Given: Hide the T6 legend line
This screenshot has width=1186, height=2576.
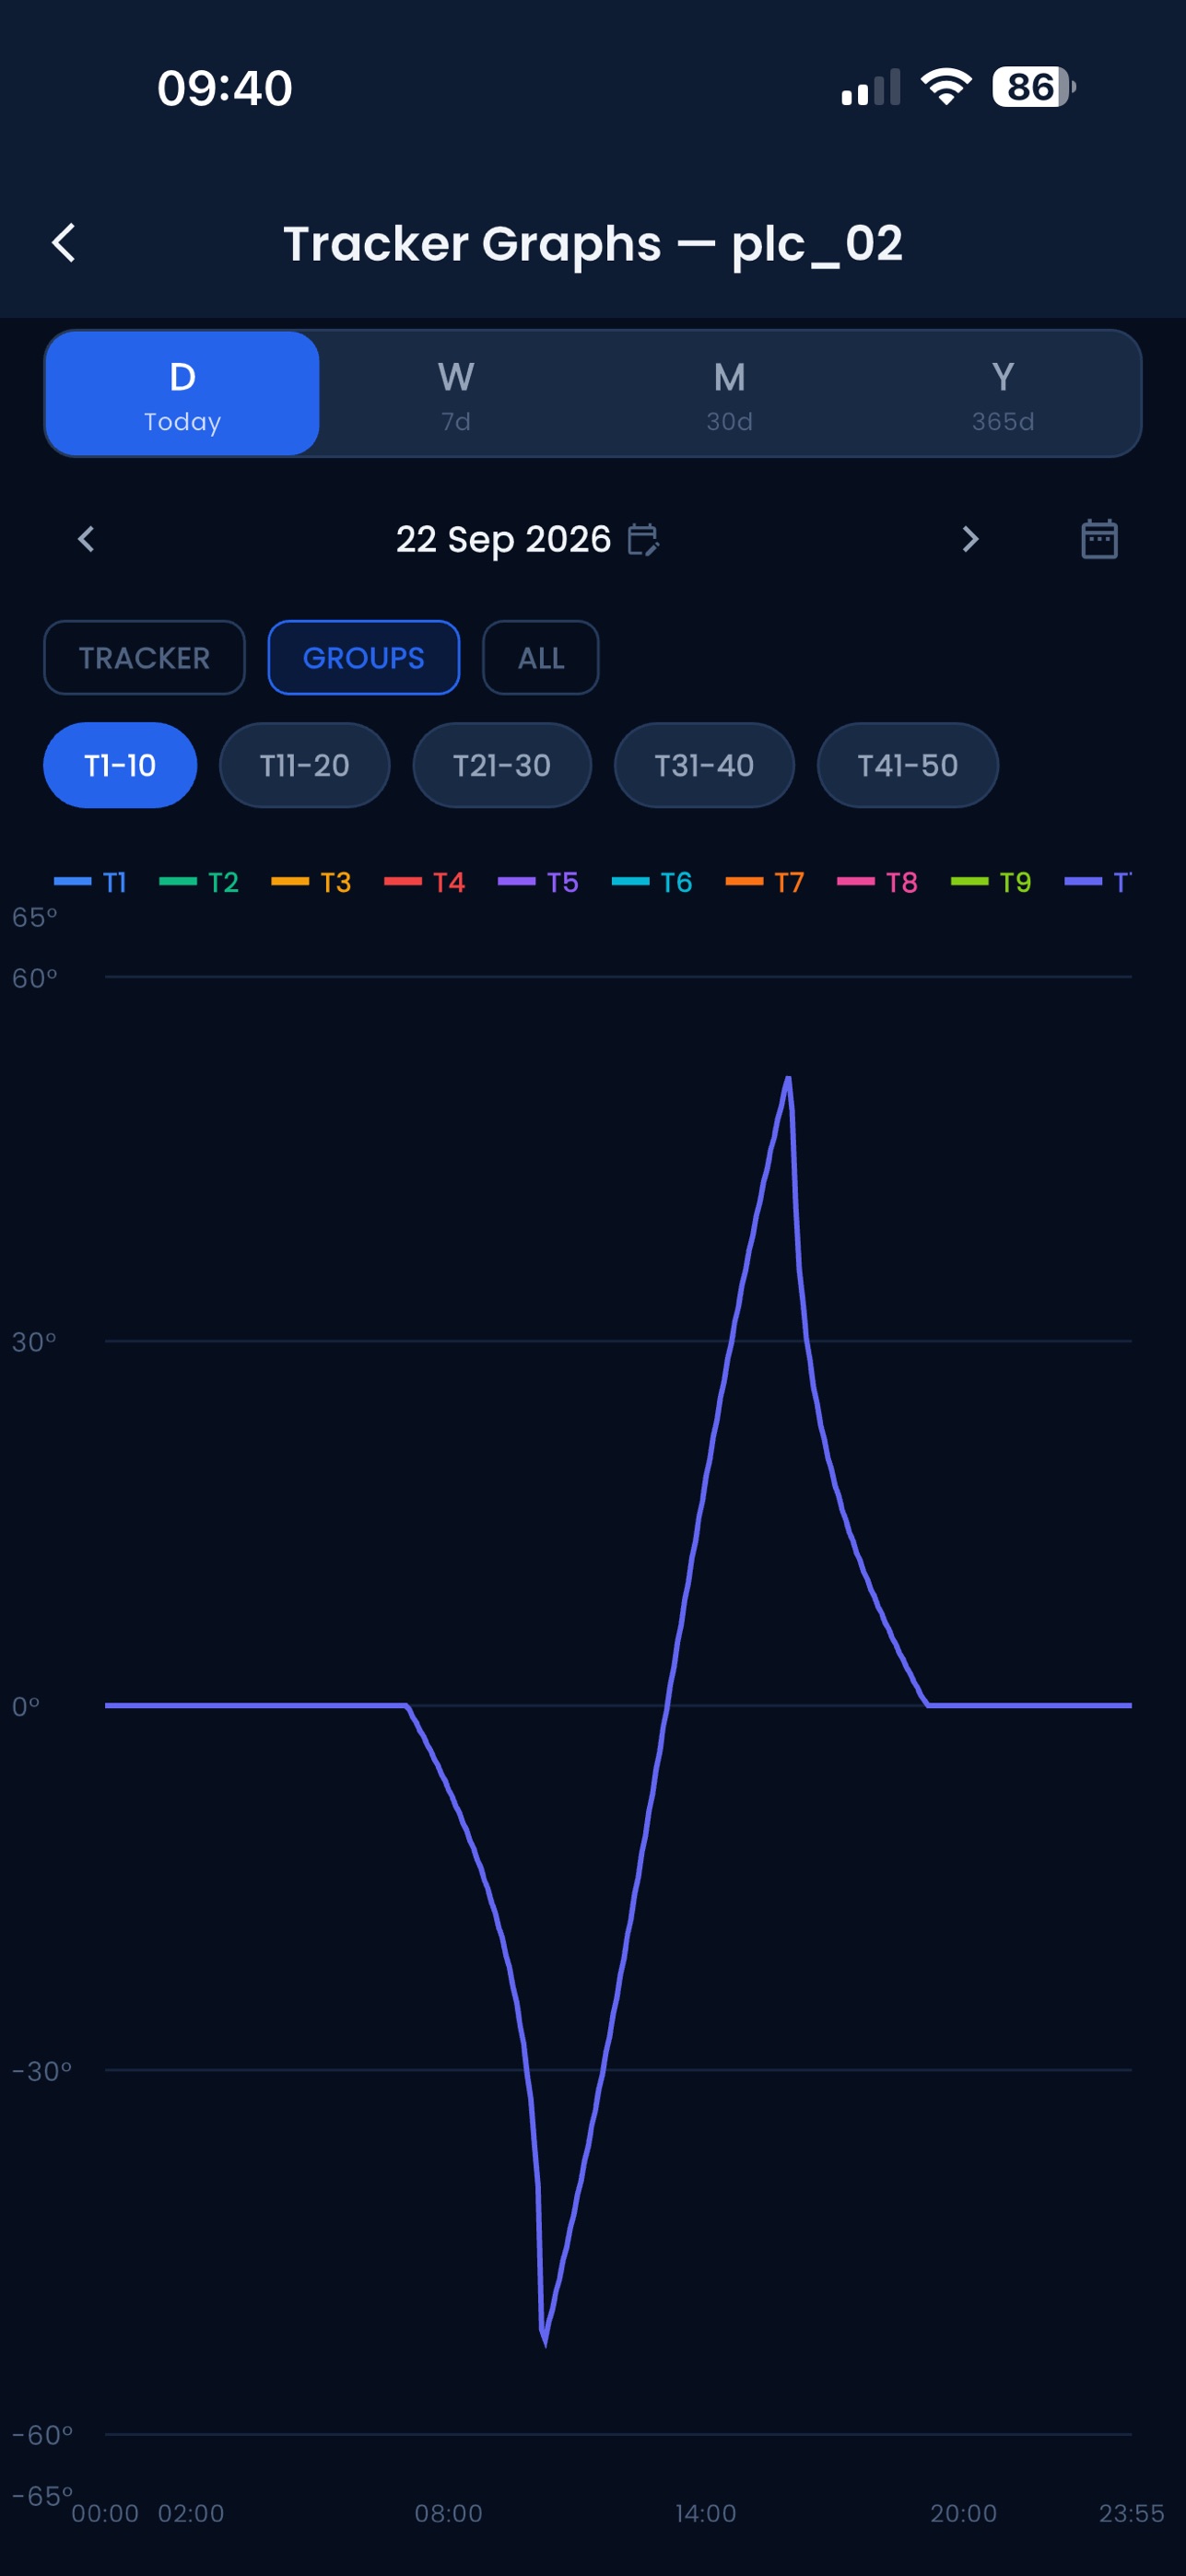Looking at the screenshot, I should coord(652,882).
